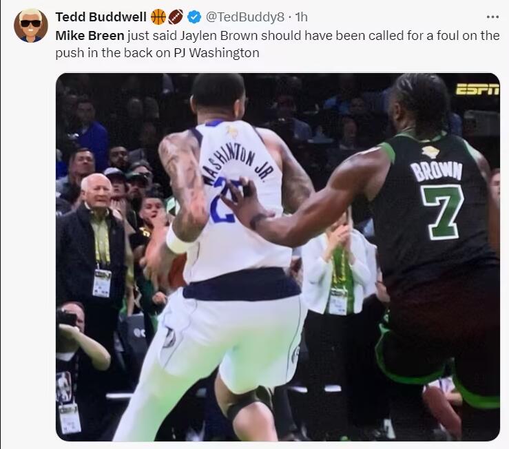Open the three-dot more options menu
The width and height of the screenshot is (509, 449).
click(x=492, y=17)
